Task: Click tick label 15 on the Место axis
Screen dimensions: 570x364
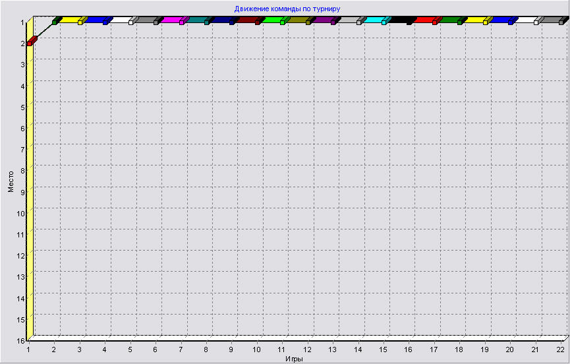Action: pyautogui.click(x=20, y=320)
